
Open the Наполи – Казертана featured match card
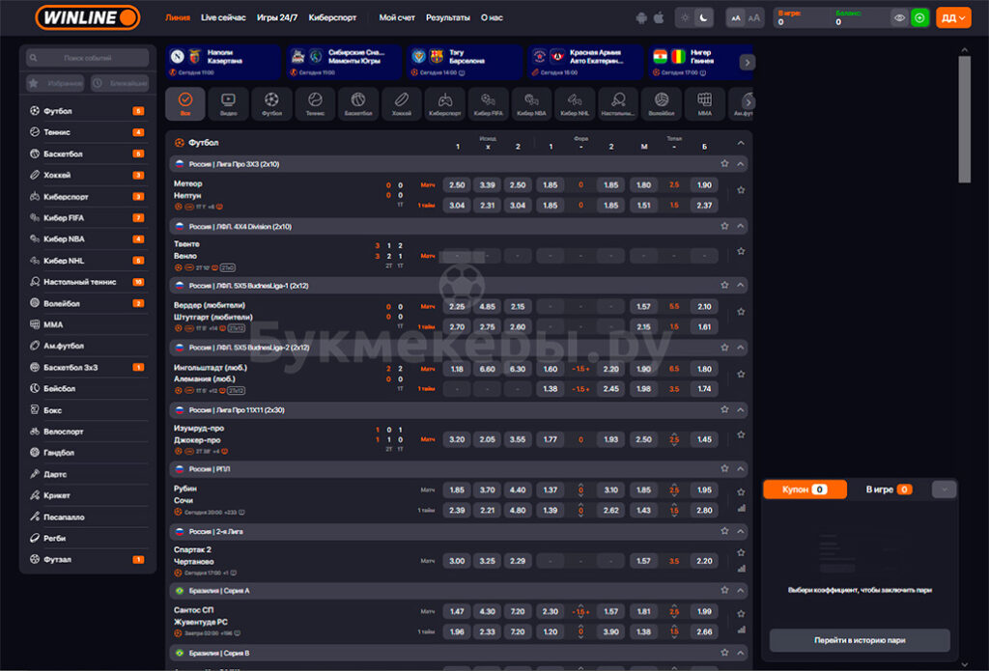223,63
